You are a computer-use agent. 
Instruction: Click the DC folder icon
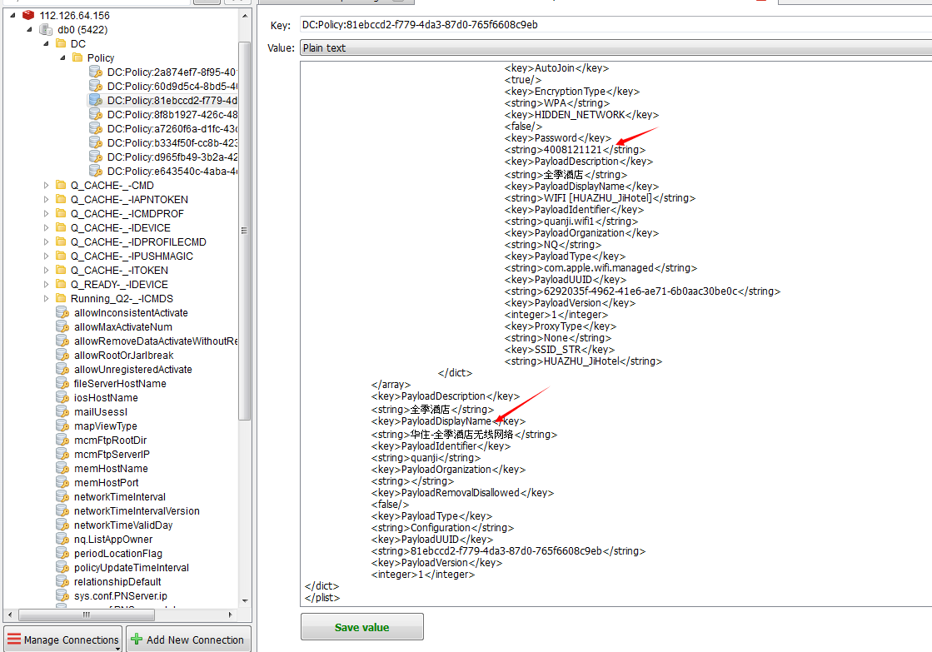tap(62, 43)
